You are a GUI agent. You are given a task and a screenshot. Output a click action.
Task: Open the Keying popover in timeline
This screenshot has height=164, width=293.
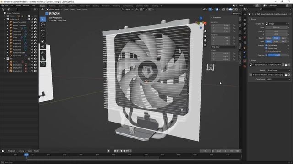click(x=22, y=151)
